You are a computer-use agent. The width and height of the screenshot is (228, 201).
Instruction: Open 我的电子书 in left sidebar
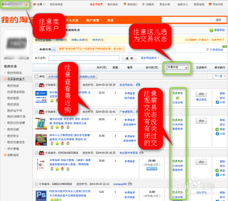pos(15,111)
